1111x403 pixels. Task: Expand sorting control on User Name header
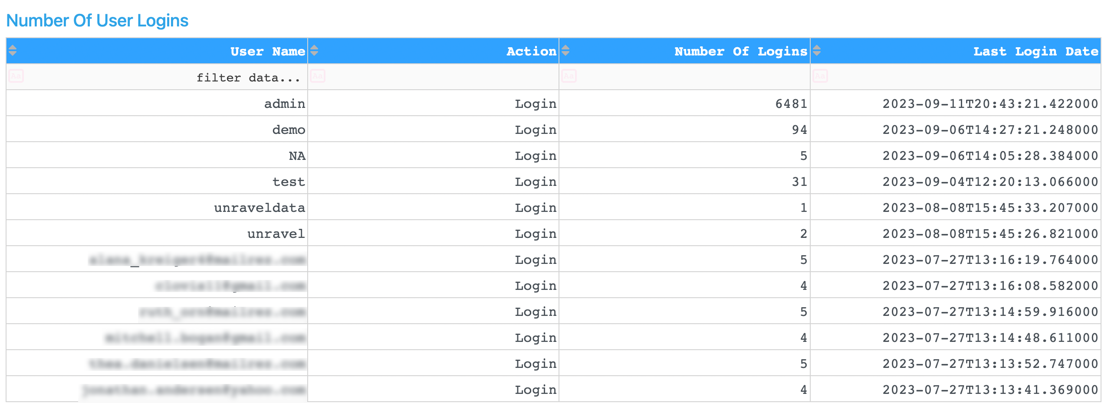(x=13, y=51)
